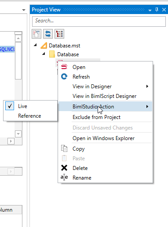Image resolution: width=168 pixels, height=227 pixels.
Task: Click the scroll up arrow in left panel
Action: point(18,38)
